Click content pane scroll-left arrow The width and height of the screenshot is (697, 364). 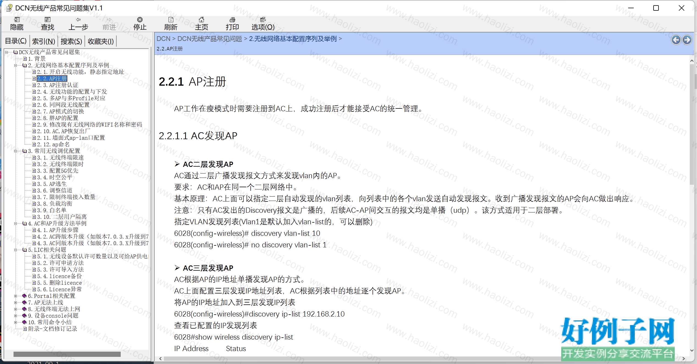160,359
